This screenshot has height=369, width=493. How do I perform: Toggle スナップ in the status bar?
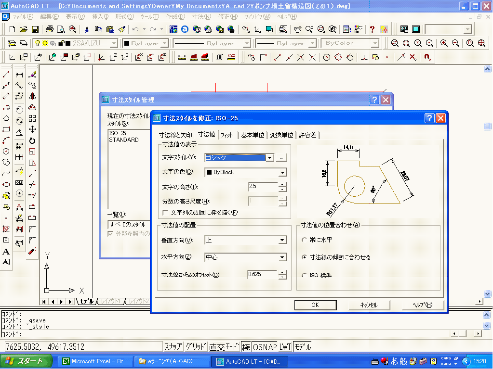(173, 347)
